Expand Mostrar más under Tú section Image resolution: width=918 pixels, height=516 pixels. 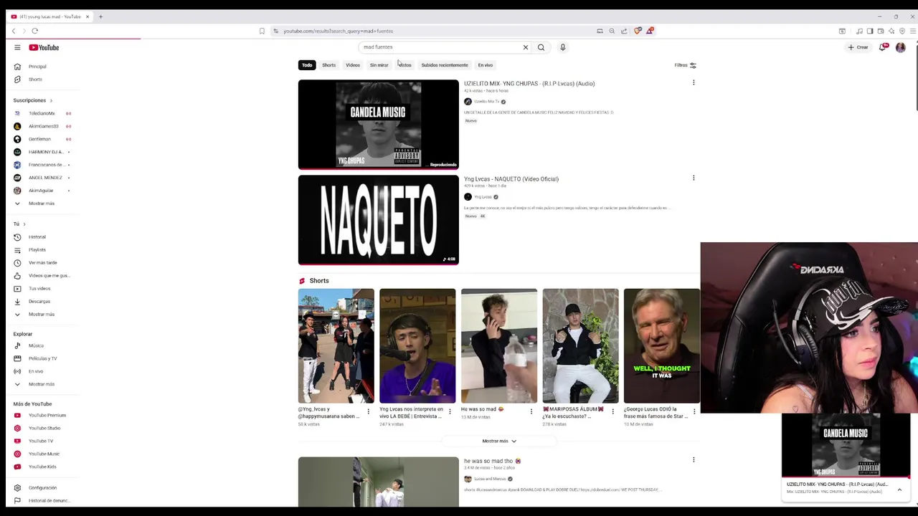click(x=41, y=315)
